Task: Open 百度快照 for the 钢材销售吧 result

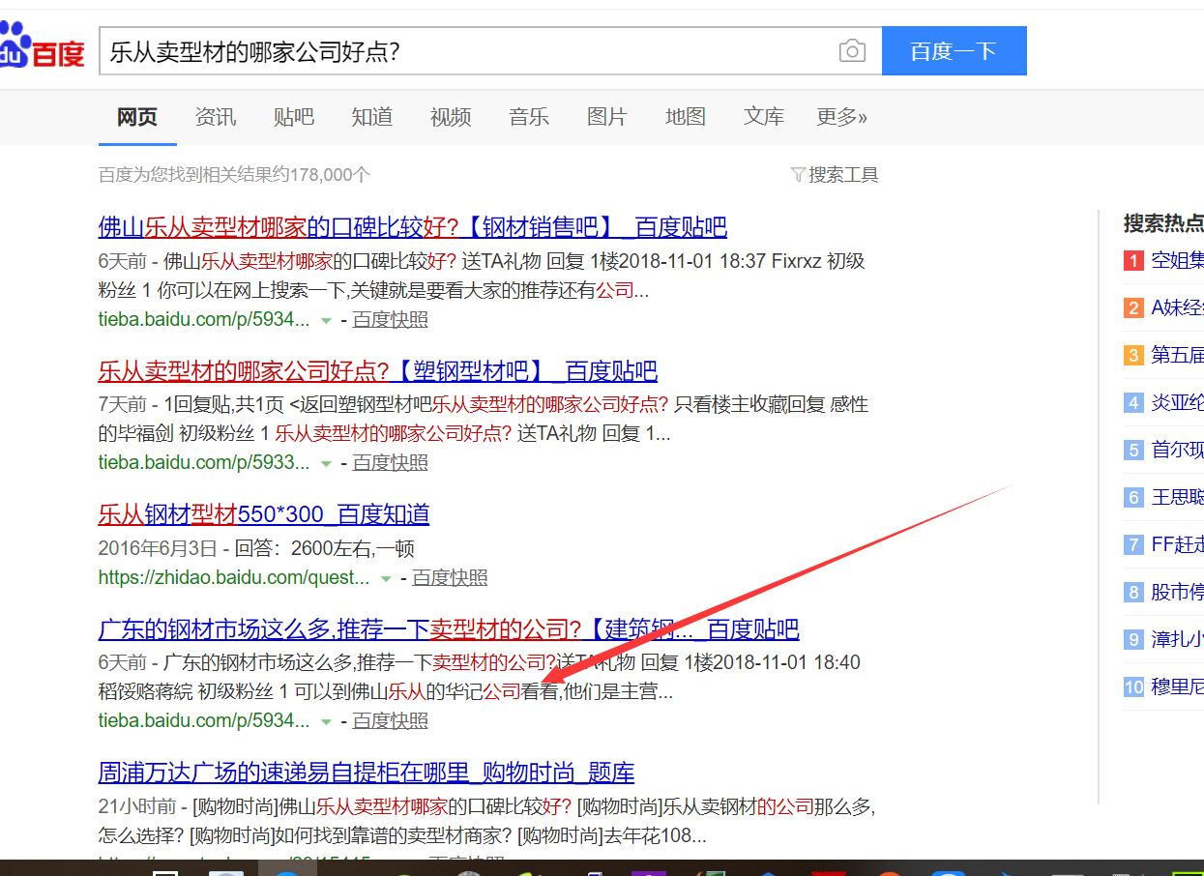Action: 391,320
